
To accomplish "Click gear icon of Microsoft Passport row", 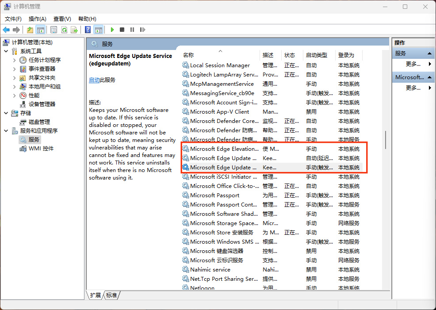I will click(x=185, y=195).
